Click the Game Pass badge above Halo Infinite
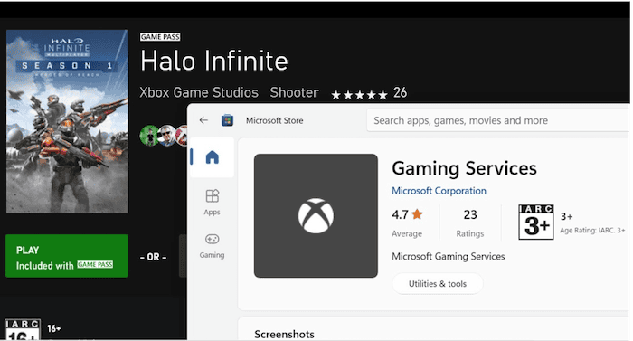633x341 pixels. coord(160,37)
